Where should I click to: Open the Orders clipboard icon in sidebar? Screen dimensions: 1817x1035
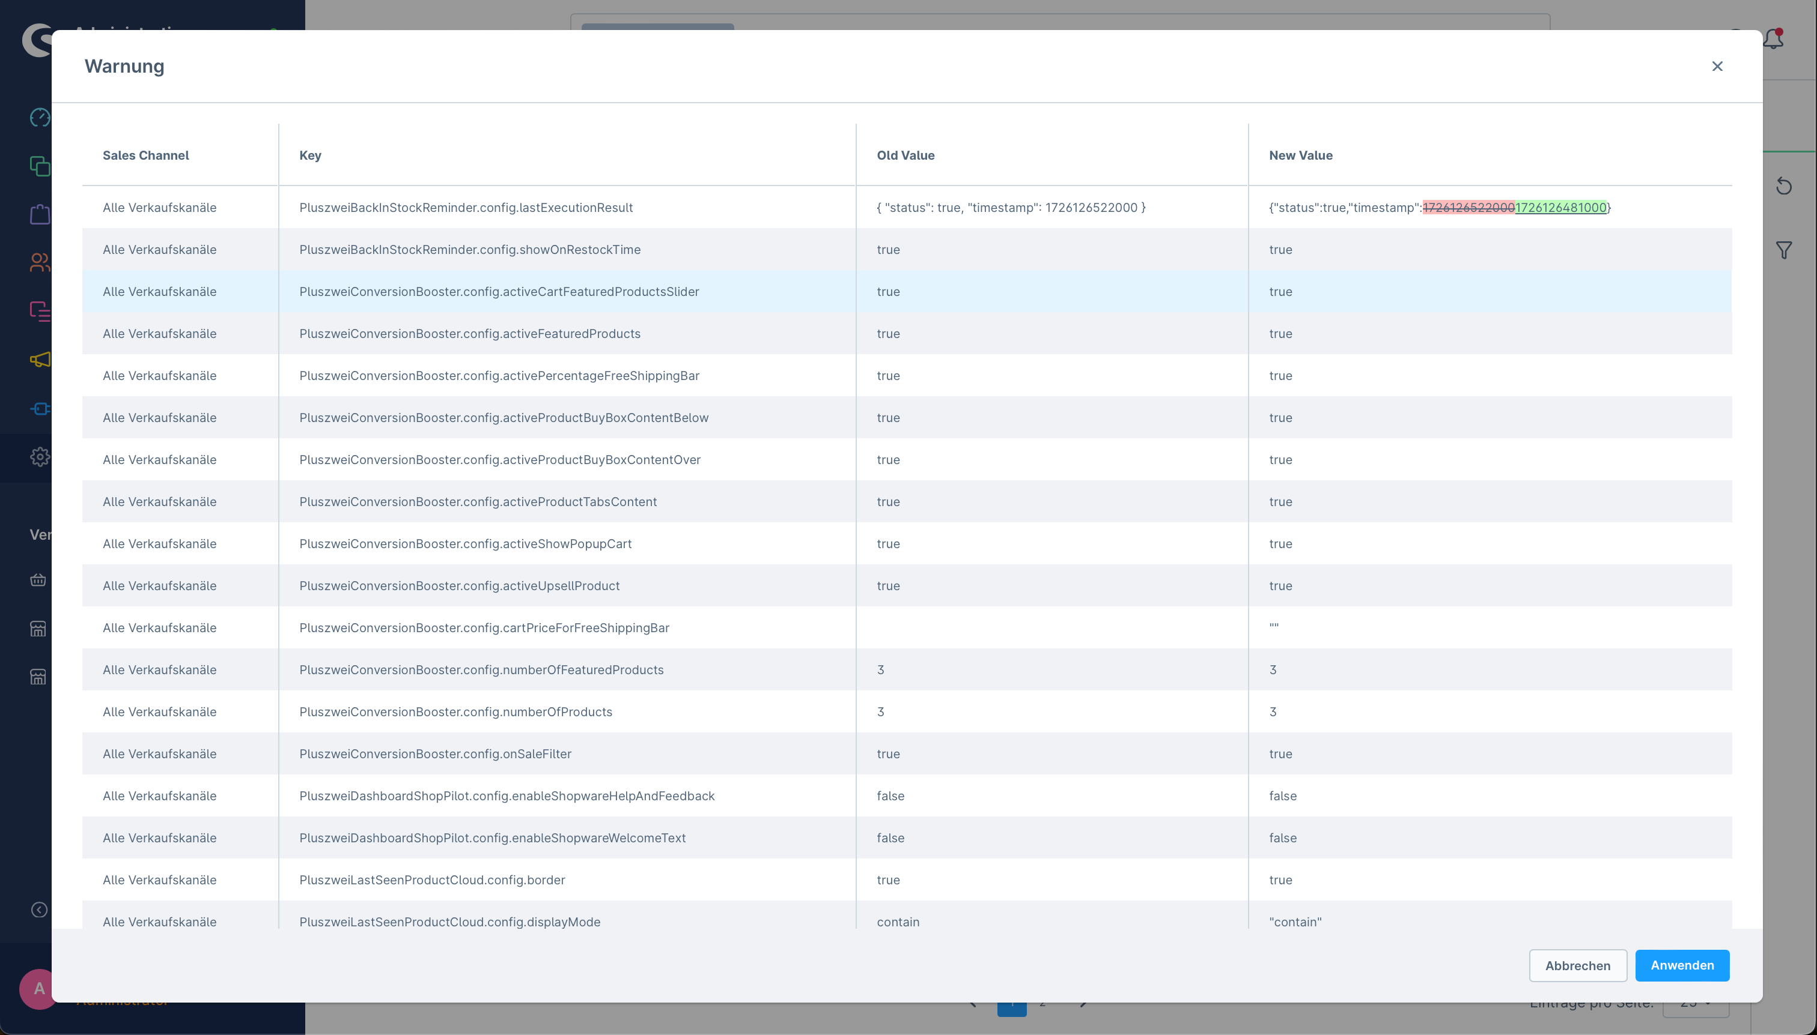[40, 214]
